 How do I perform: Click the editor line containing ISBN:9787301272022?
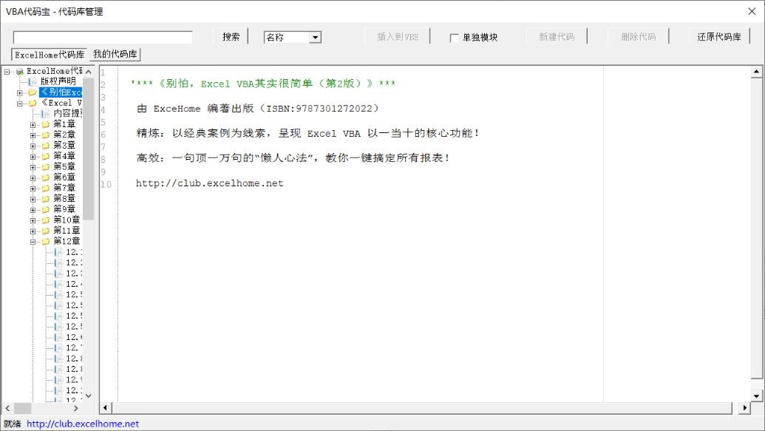(258, 109)
